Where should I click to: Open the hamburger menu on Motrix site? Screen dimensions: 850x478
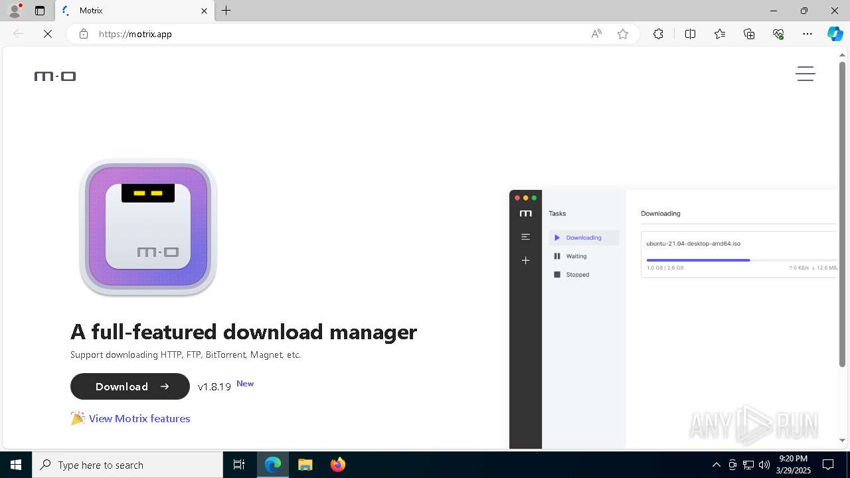[x=806, y=74]
